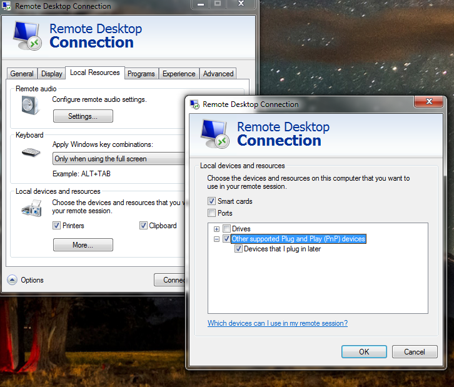Select the 'Devices that I plug in later' row
The width and height of the screenshot is (454, 387).
(282, 249)
